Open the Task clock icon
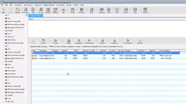Viewport: 186px width, 104px height. [117, 10]
